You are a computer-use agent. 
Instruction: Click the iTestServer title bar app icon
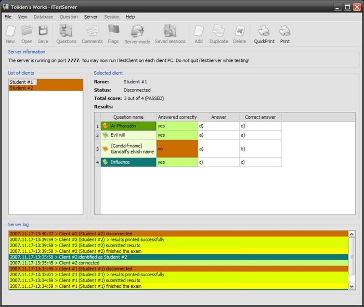click(6, 7)
